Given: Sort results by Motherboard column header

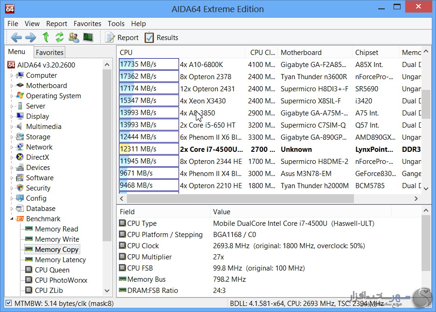Looking at the screenshot, I should (301, 53).
